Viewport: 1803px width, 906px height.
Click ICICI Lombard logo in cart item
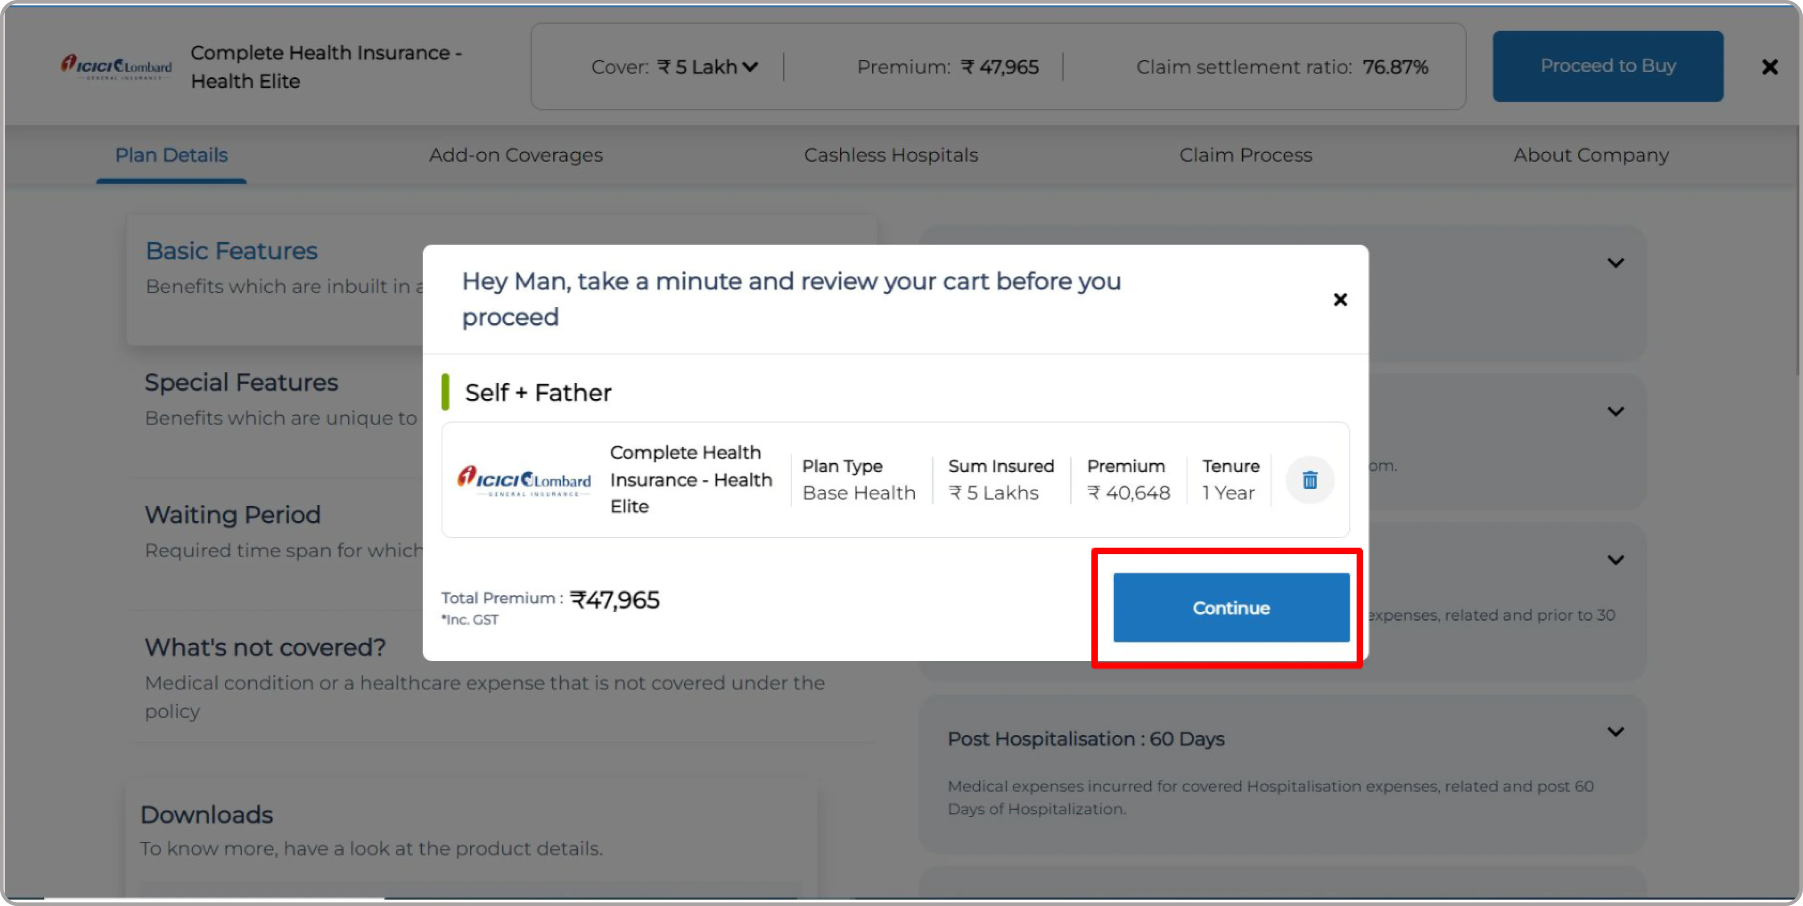tap(523, 481)
